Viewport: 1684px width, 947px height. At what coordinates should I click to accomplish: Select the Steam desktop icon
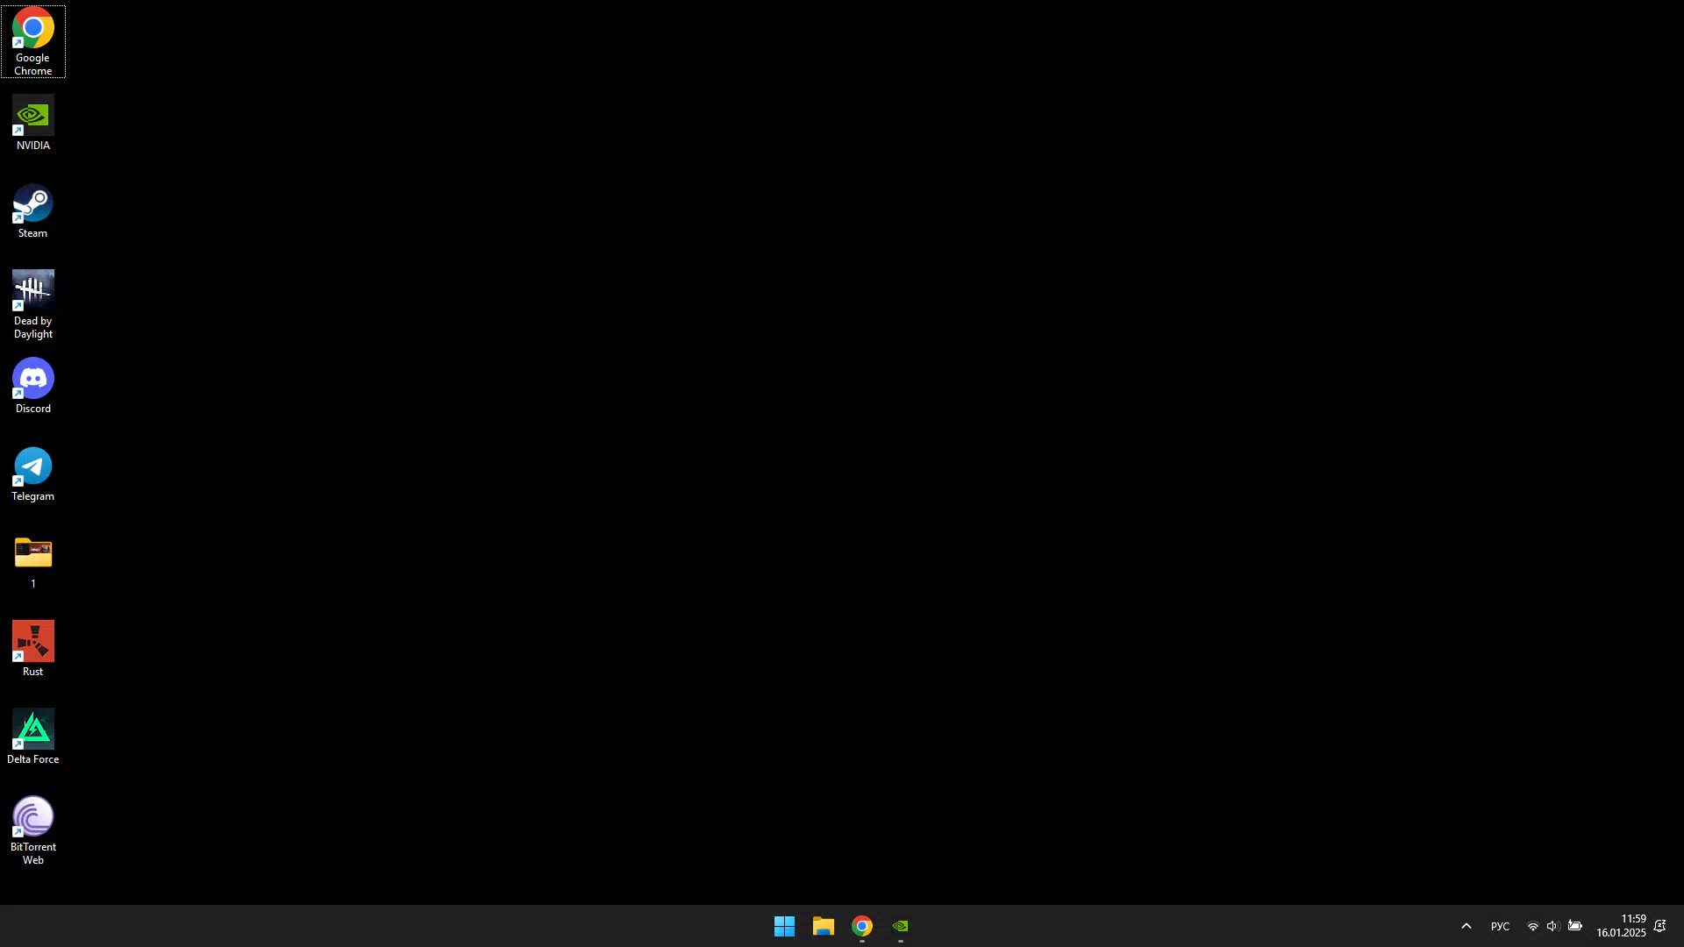pyautogui.click(x=32, y=210)
